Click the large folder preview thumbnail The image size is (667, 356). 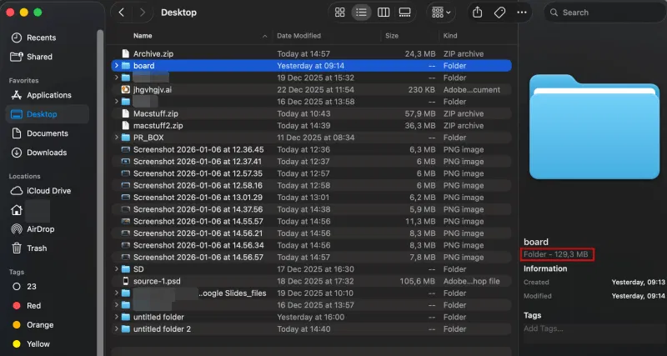594,127
